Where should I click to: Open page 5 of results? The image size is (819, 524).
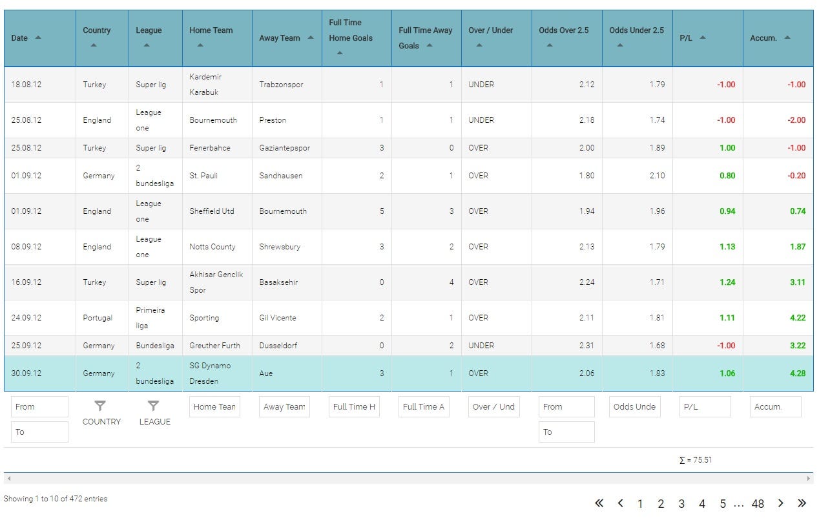(723, 504)
